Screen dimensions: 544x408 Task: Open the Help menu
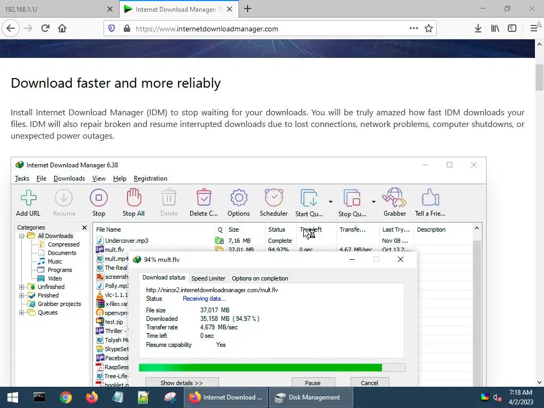coord(120,178)
